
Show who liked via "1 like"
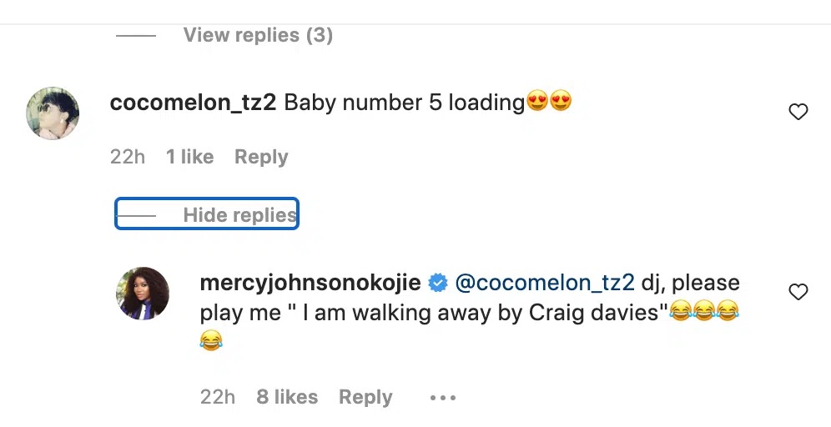(x=189, y=157)
